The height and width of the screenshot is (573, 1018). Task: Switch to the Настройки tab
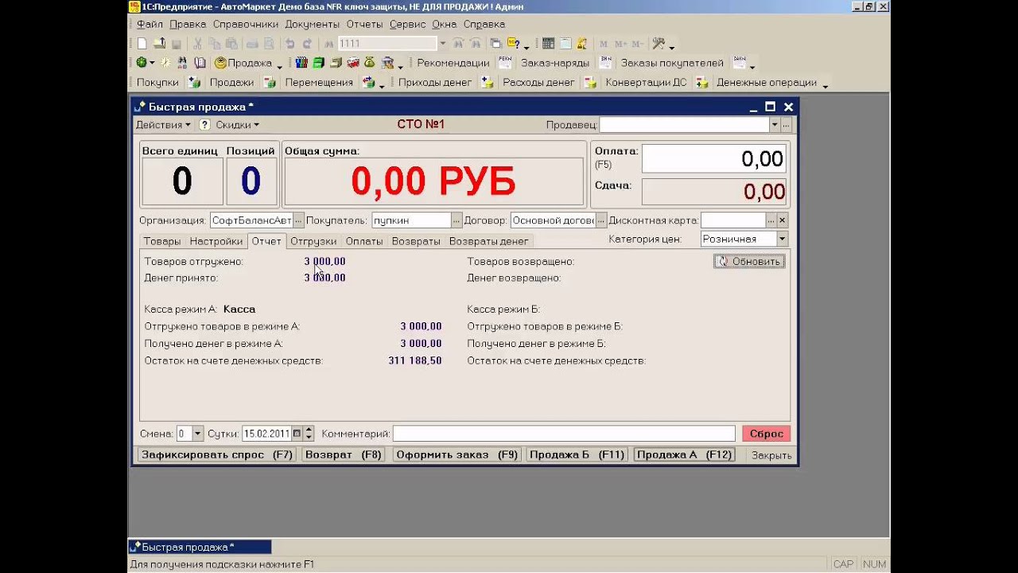tap(216, 241)
